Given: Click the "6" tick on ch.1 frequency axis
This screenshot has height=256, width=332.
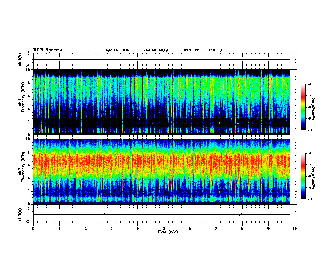Looking at the screenshot, I should 29,96.
